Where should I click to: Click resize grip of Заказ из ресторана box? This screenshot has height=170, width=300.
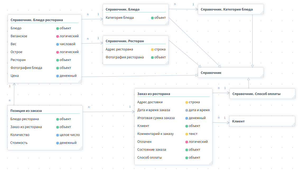(x=210, y=163)
